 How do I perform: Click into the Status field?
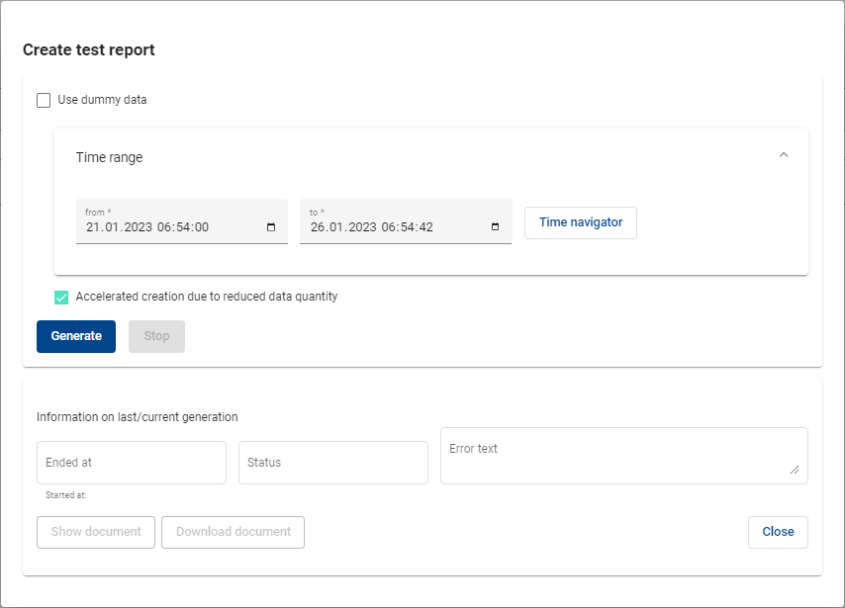[x=332, y=463]
